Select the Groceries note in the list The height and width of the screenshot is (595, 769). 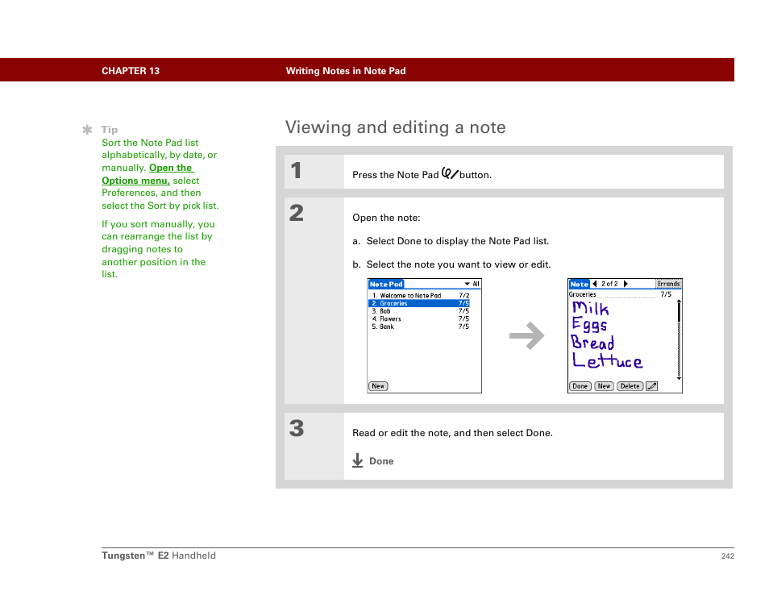[419, 303]
